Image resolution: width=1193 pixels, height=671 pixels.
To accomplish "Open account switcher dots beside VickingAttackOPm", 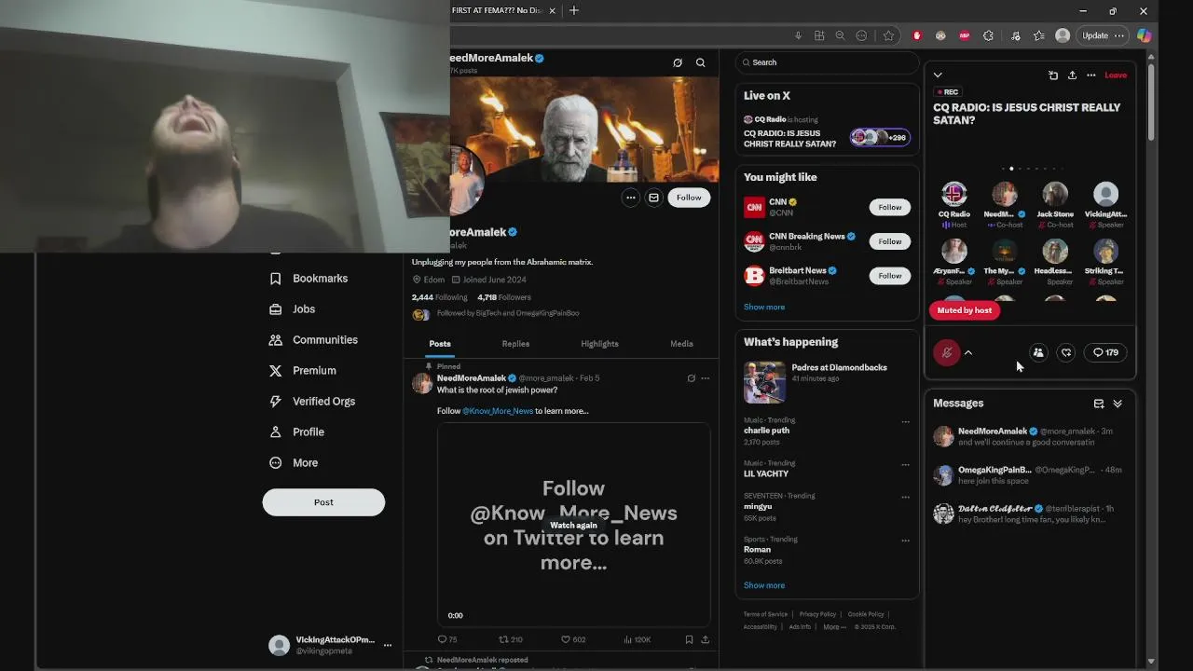I will tap(388, 645).
